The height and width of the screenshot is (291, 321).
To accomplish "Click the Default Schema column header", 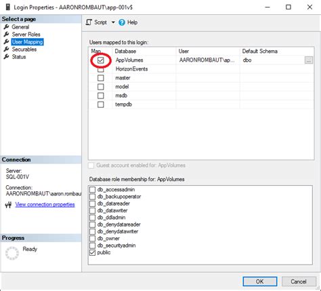I will [x=277, y=52].
